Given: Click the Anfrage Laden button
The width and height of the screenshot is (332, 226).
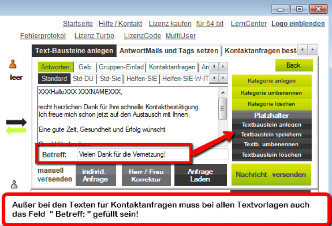Looking at the screenshot, I should coord(200,175).
